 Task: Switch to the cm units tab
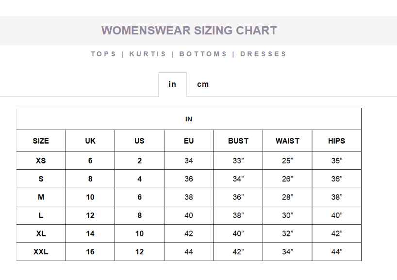203,84
